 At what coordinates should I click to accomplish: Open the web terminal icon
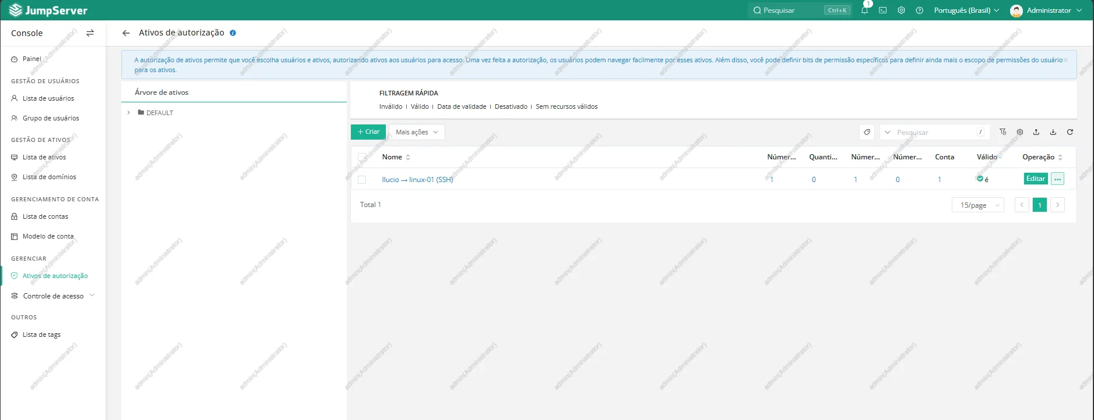pyautogui.click(x=883, y=10)
